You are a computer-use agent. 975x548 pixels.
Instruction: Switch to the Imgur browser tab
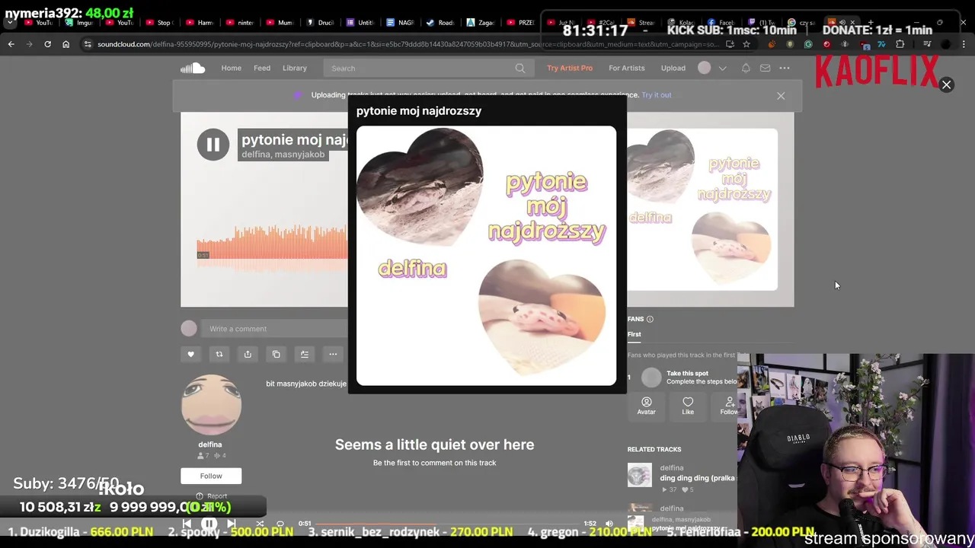coord(79,23)
